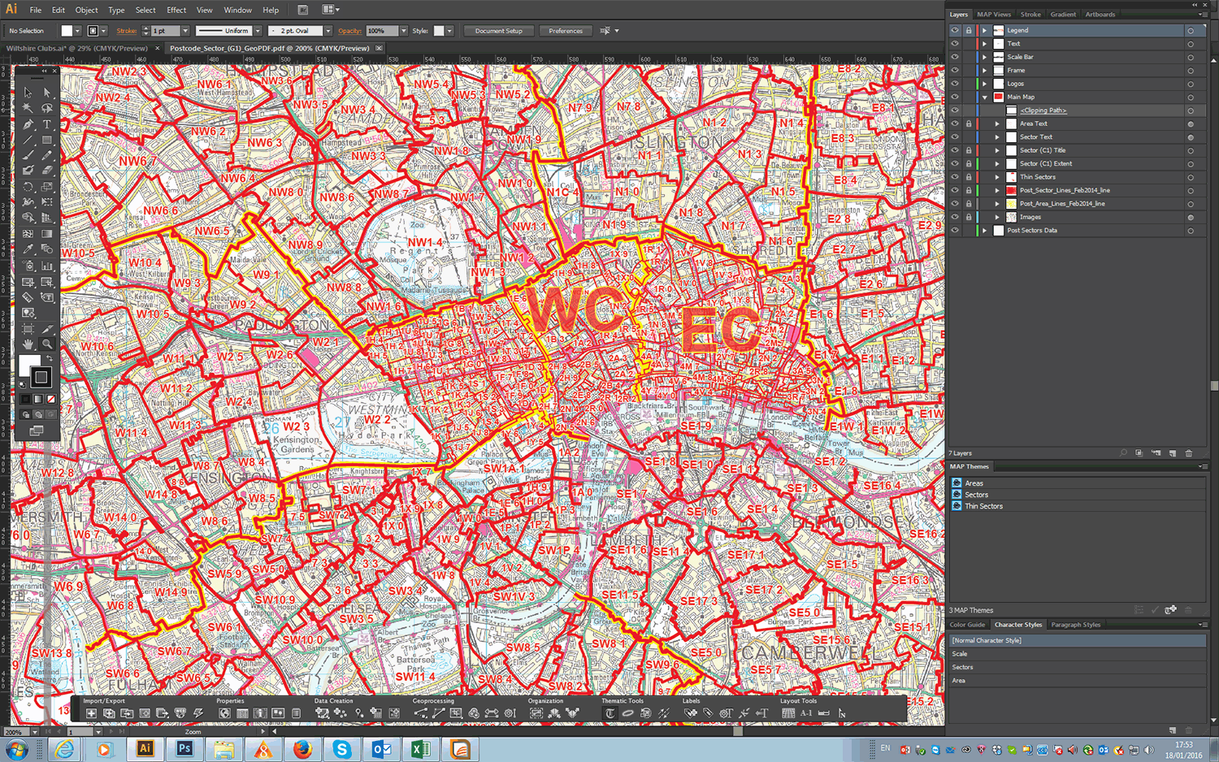1219x762 pixels.
Task: Select the Magic Wand tool
Action: [28, 108]
